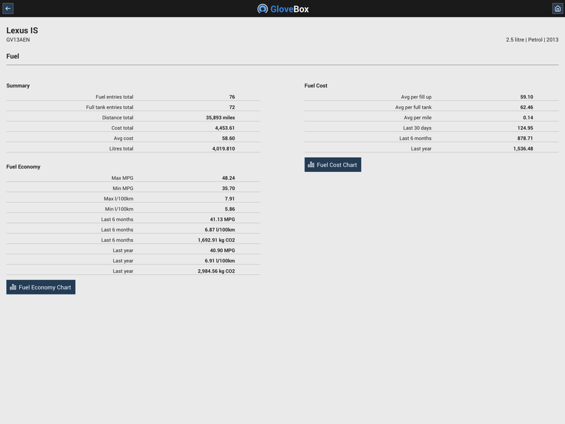Open the home screen icon
This screenshot has width=565, height=424.
point(558,8)
